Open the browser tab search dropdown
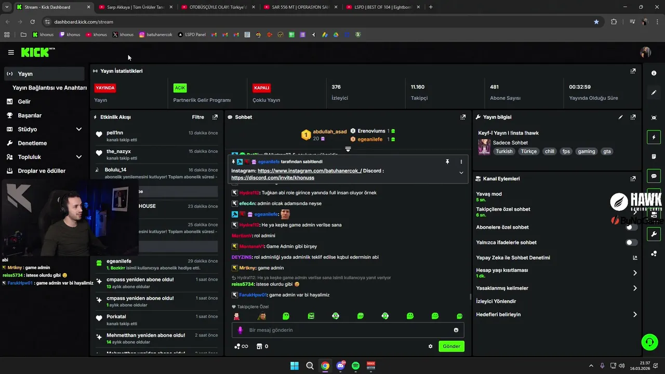665x374 pixels. coord(7,7)
